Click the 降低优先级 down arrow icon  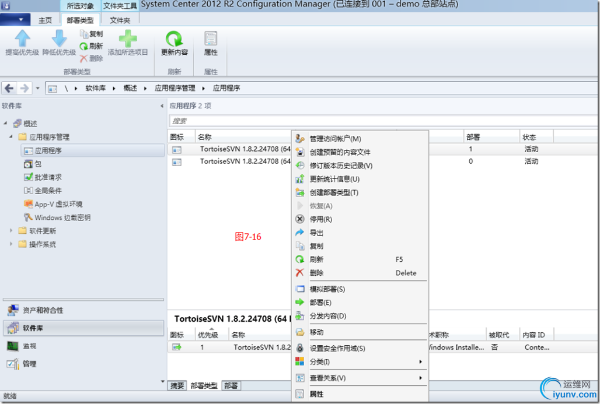[x=59, y=38]
